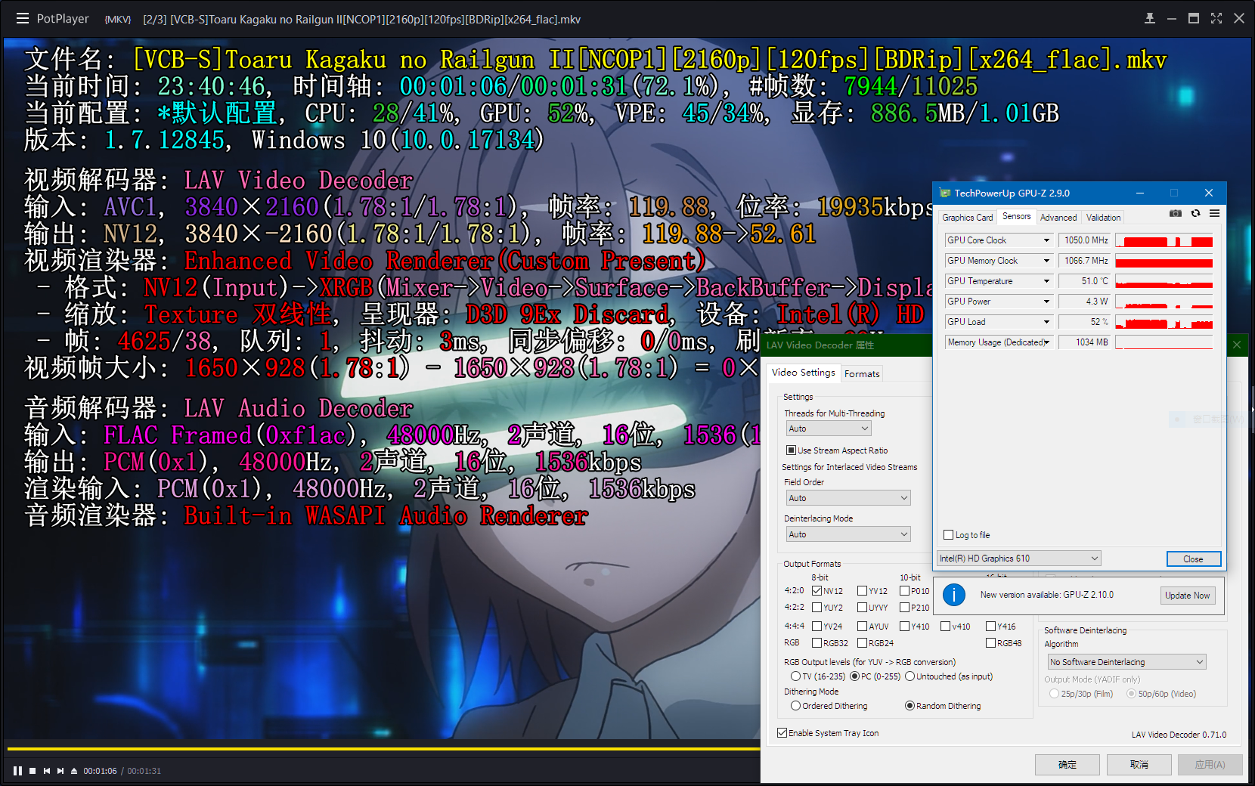The width and height of the screenshot is (1255, 786).
Task: Skip to the next file in PotPlayer
Action: 60,771
